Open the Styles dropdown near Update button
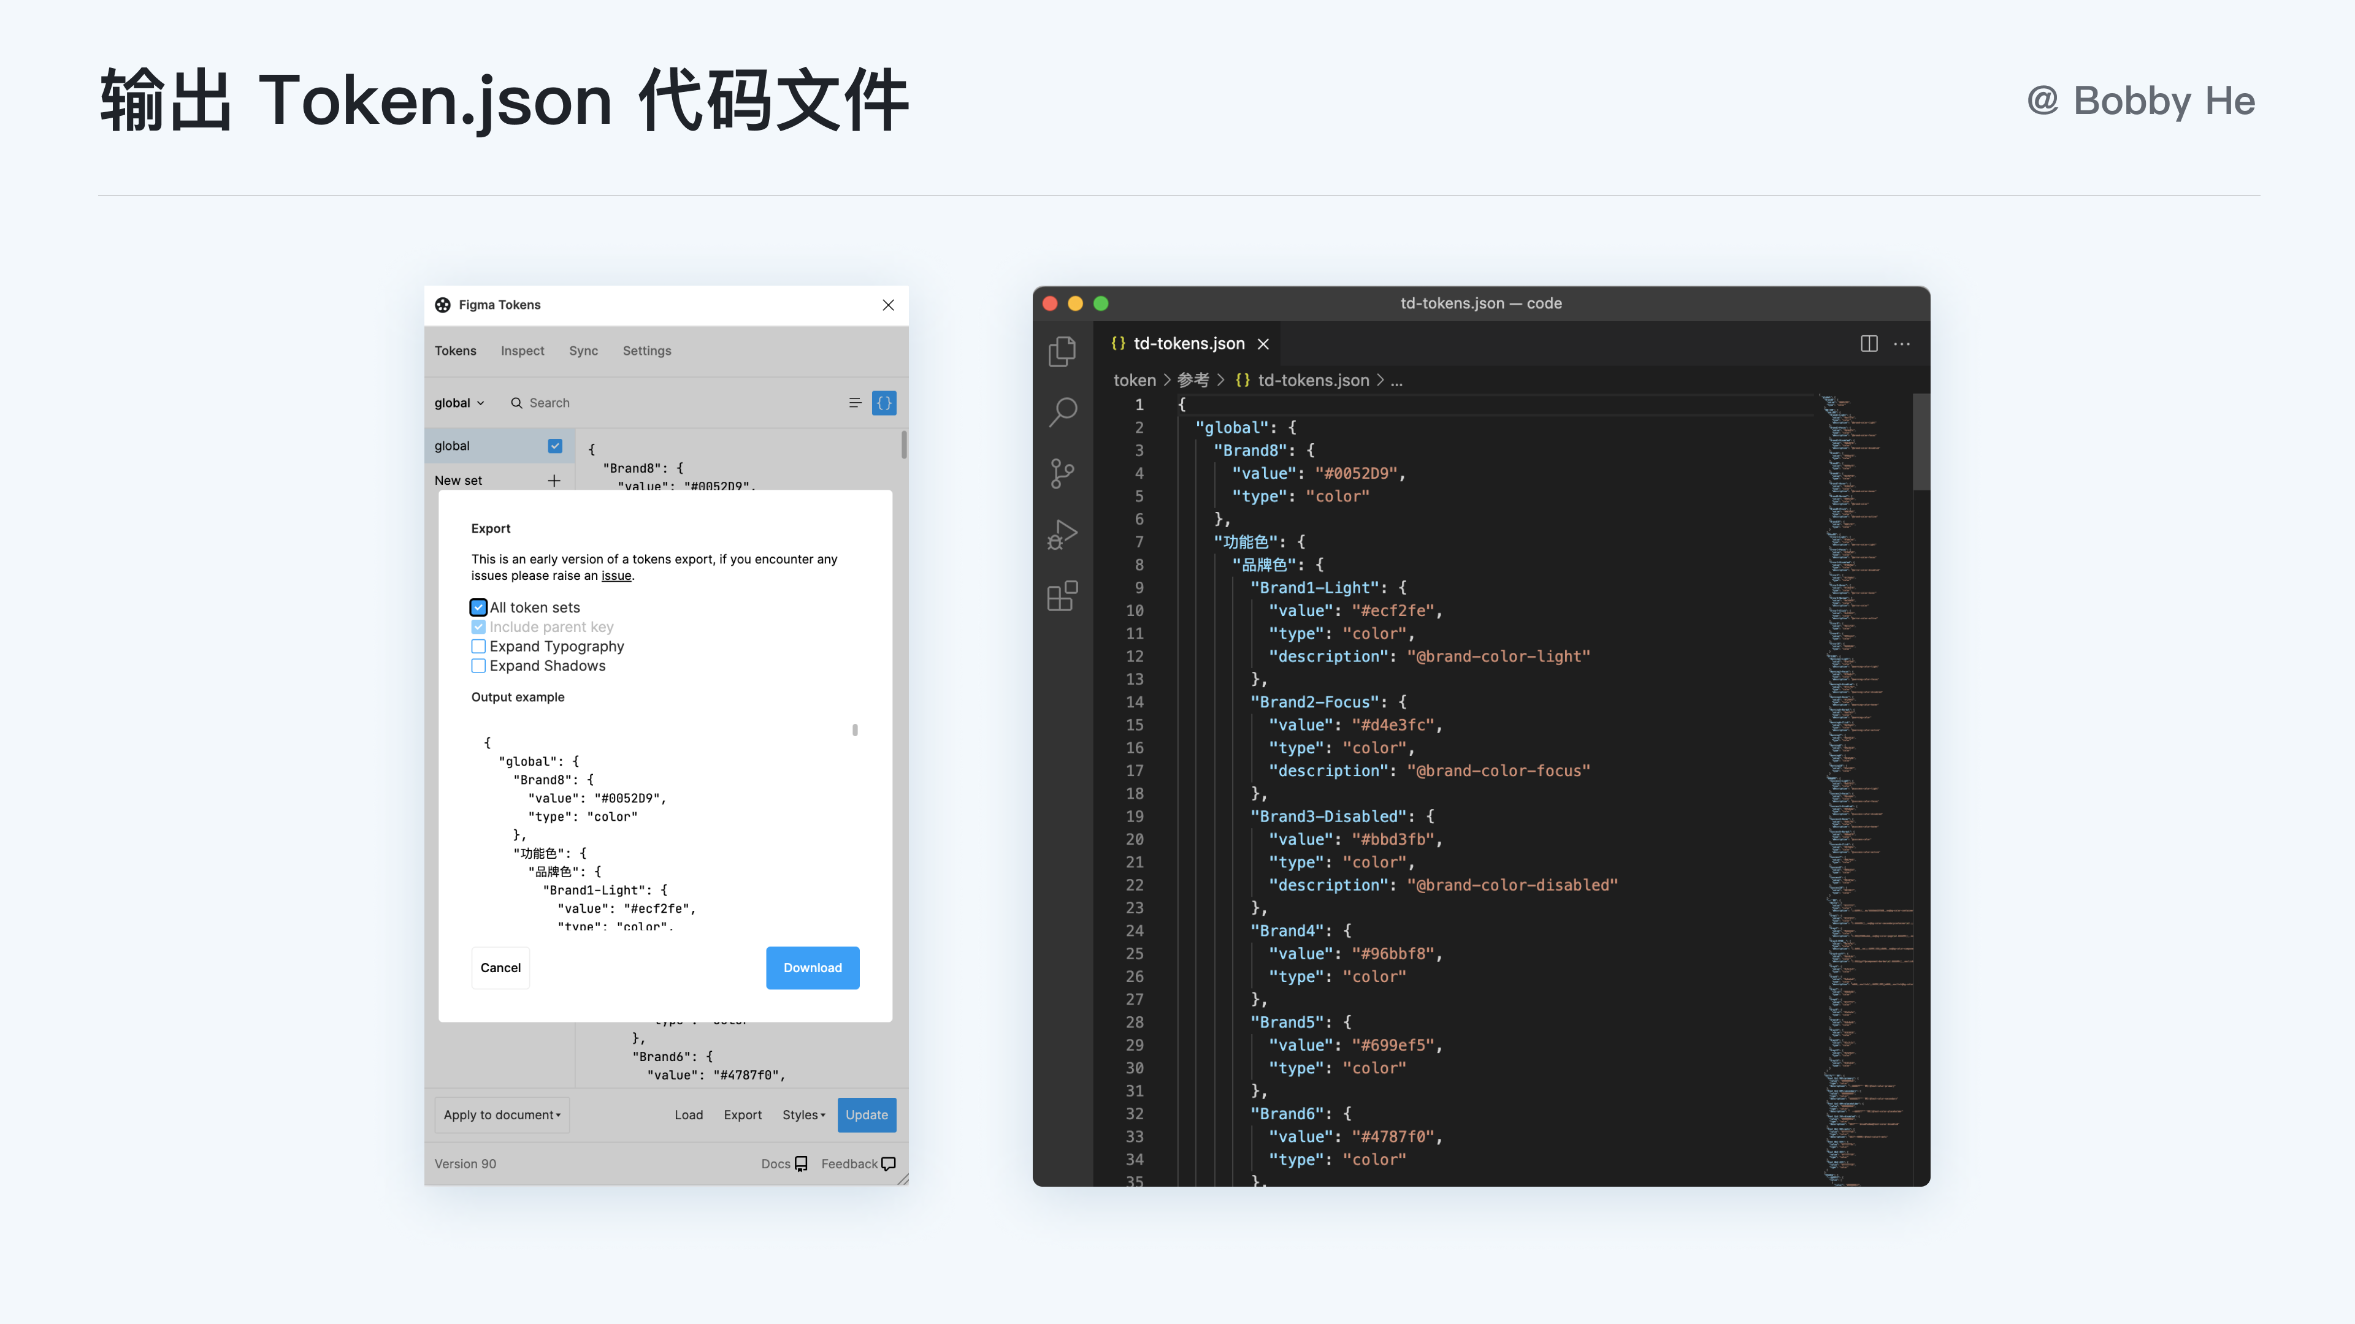Image resolution: width=2355 pixels, height=1324 pixels. click(803, 1115)
